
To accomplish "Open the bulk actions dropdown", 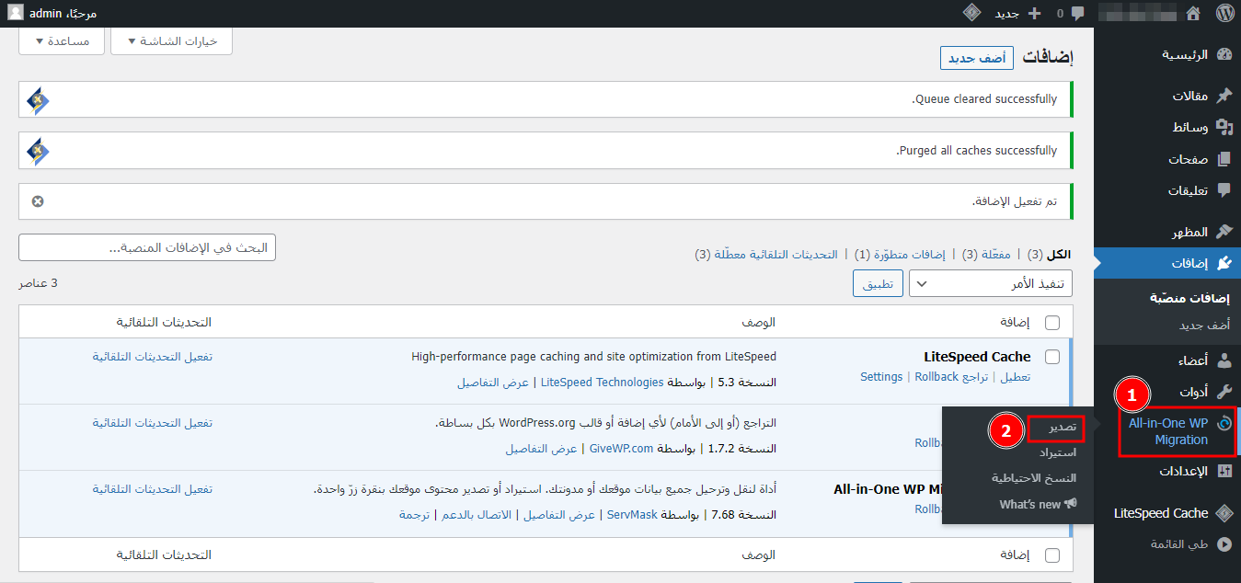I will coord(990,284).
